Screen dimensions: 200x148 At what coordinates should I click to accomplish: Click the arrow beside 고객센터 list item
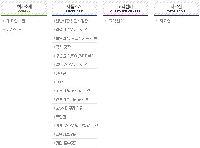click(x=105, y=21)
